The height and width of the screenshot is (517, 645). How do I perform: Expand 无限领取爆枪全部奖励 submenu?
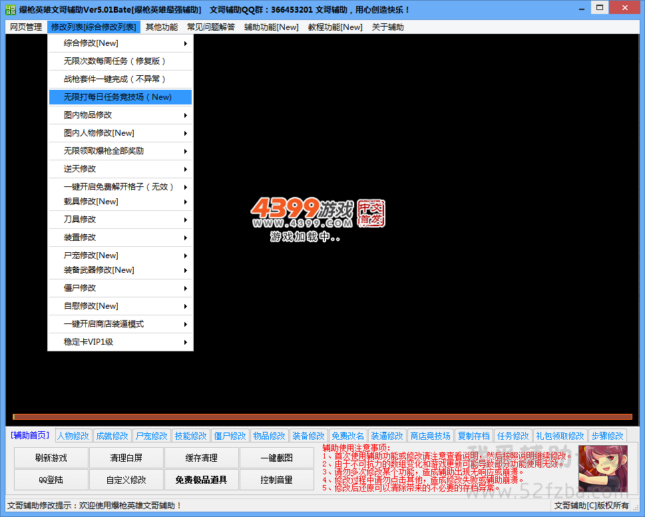(x=120, y=151)
